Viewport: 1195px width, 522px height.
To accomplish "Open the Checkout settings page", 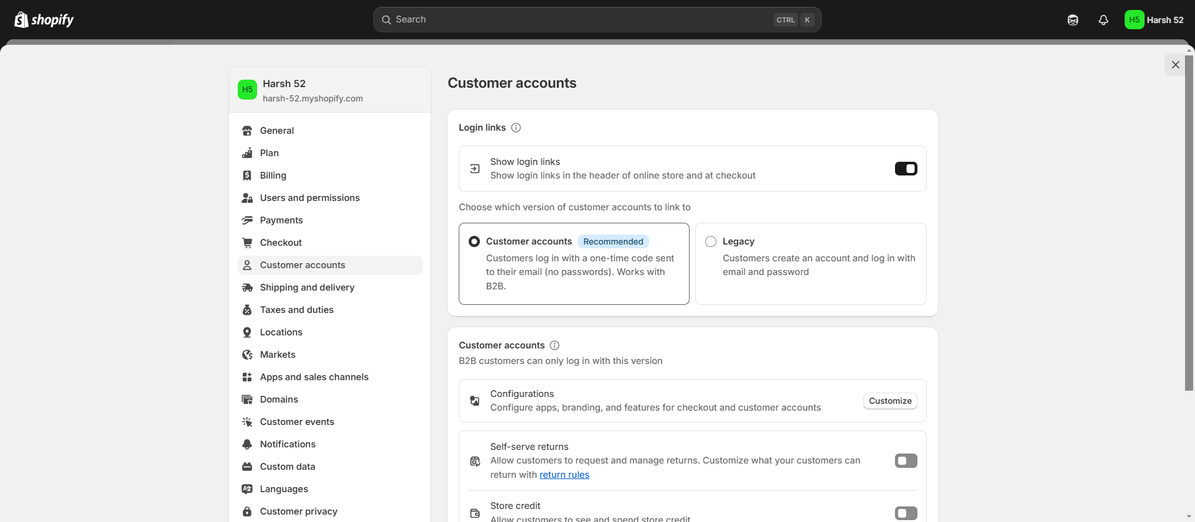I will 281,243.
